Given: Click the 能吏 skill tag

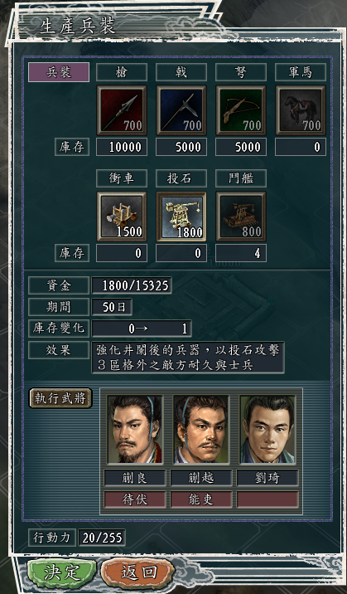Looking at the screenshot, I should [x=201, y=499].
